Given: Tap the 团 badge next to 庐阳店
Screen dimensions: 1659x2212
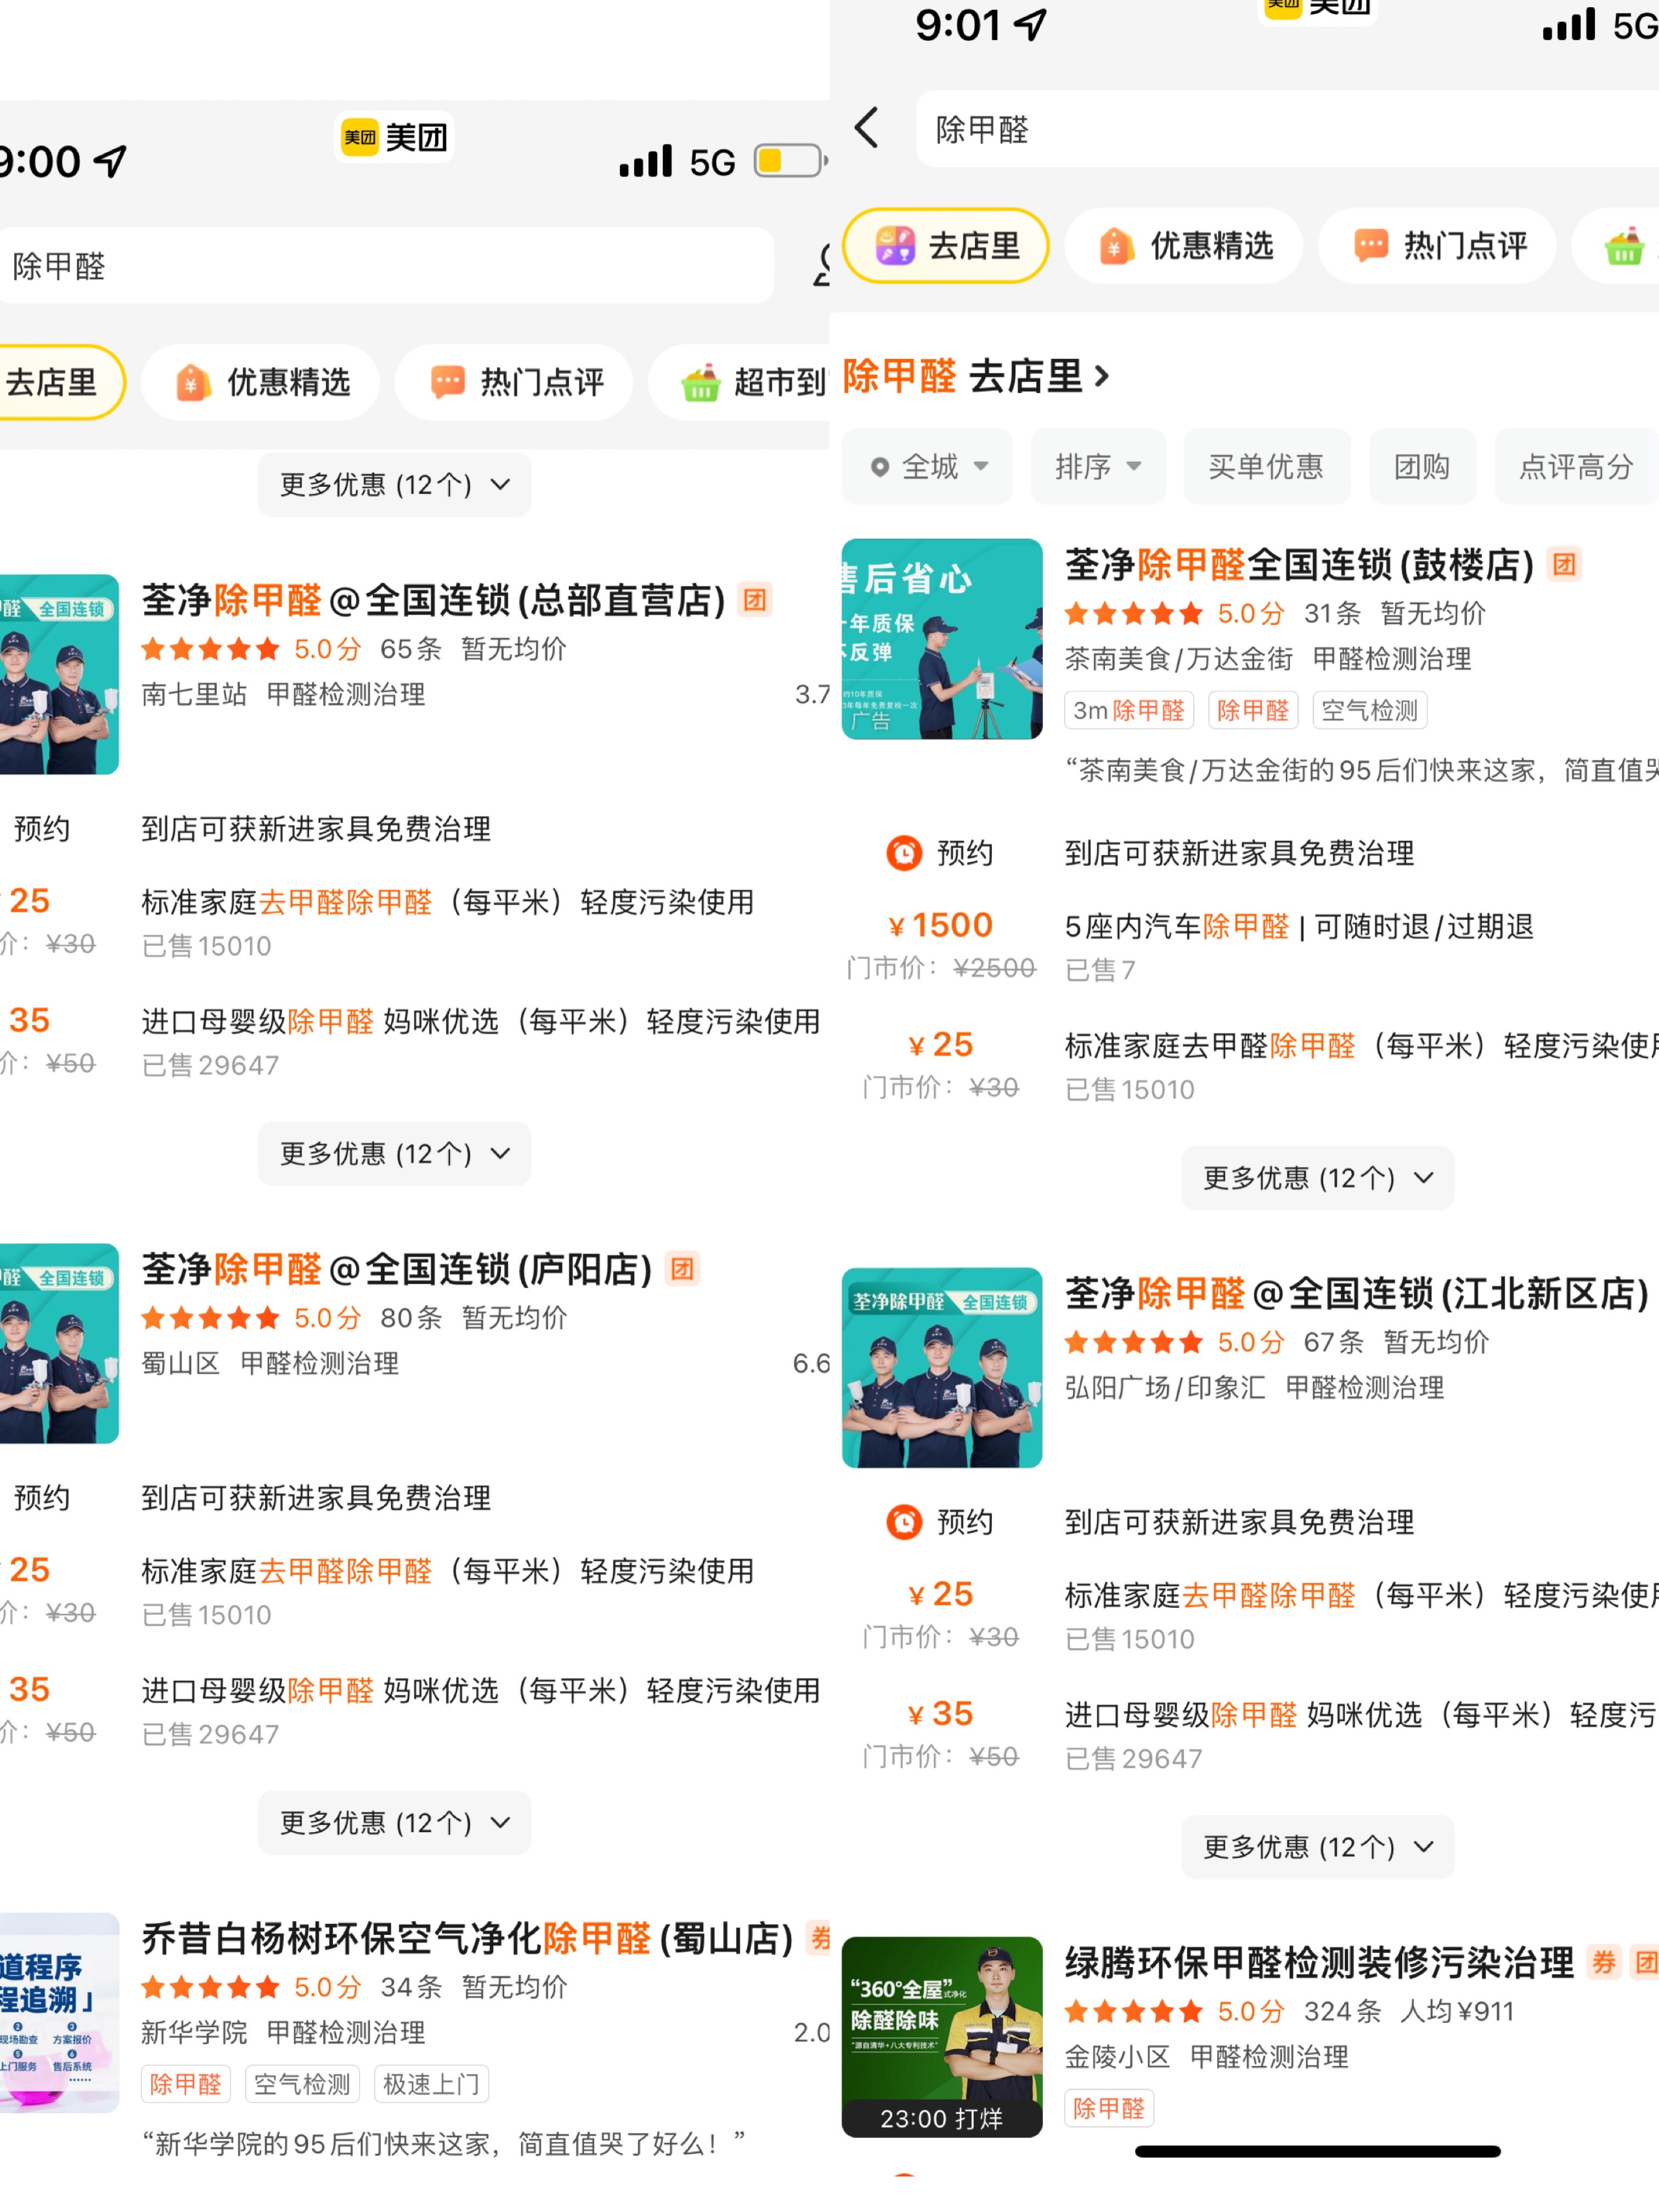Looking at the screenshot, I should 682,1269.
